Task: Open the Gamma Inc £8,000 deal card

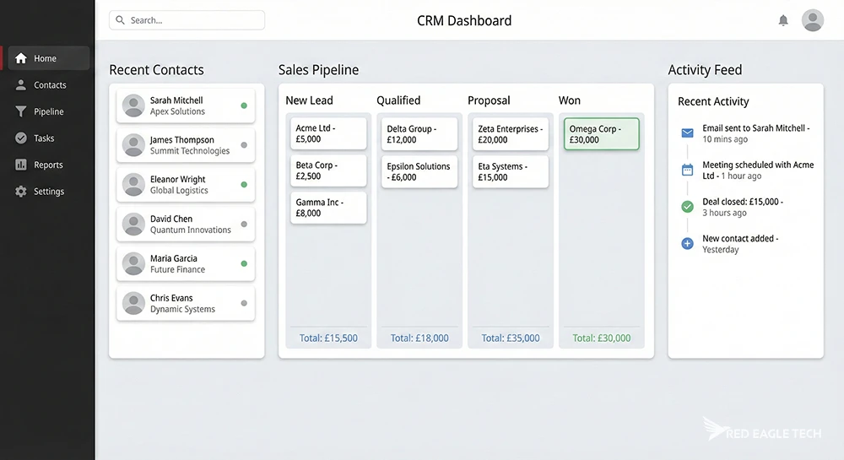Action: (328, 208)
